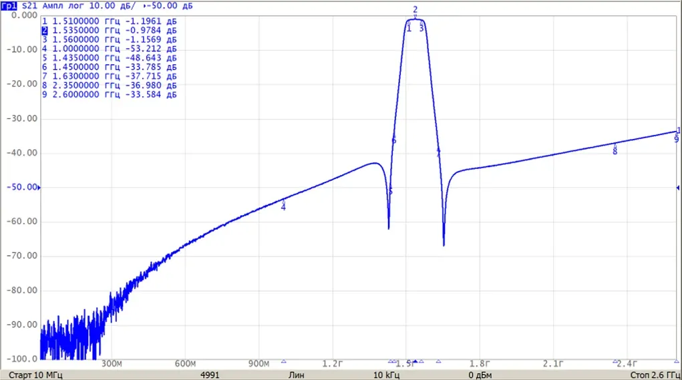Click marker 4 on the trace
Screen dimensions: 682x380
click(283, 205)
